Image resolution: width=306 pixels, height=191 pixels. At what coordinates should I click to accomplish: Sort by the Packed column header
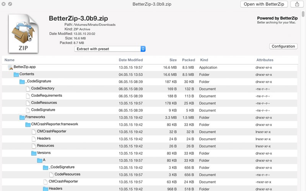pyautogui.click(x=188, y=60)
